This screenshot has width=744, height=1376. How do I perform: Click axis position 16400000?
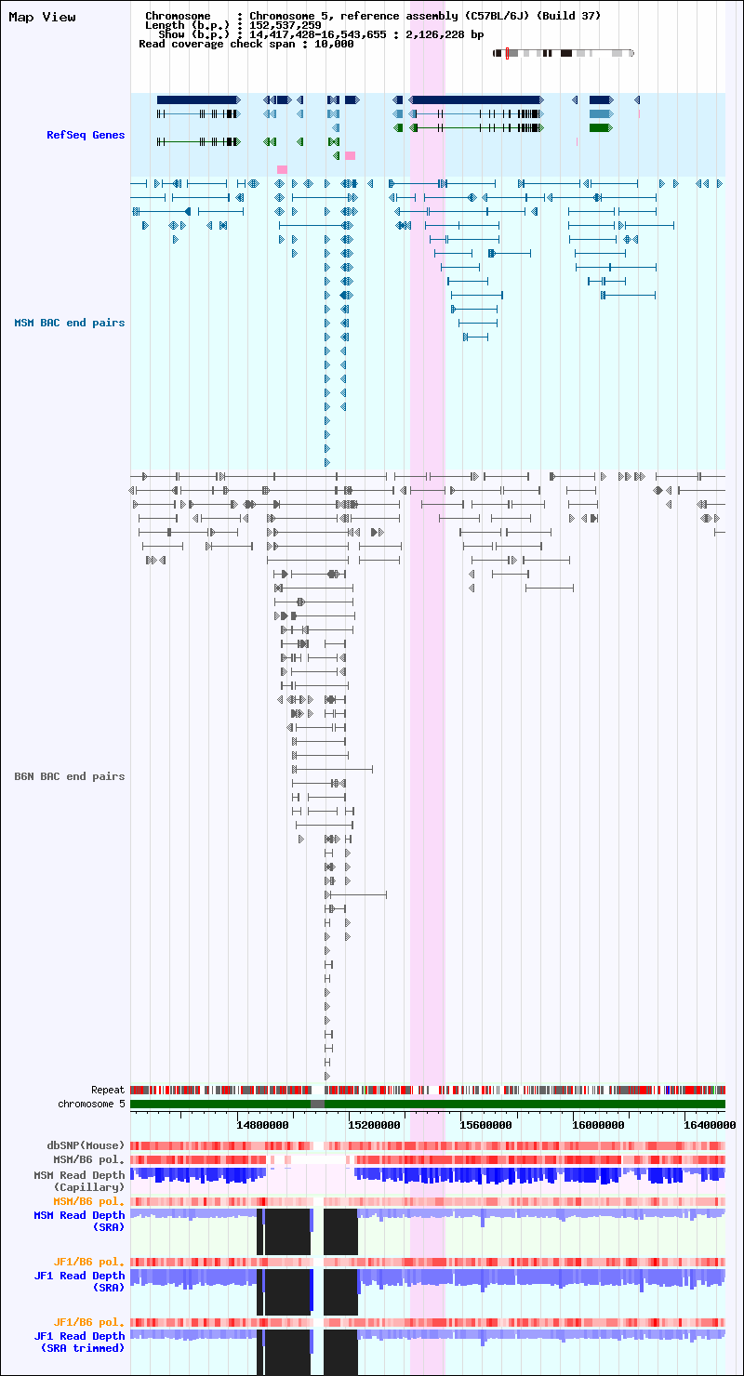711,1124
